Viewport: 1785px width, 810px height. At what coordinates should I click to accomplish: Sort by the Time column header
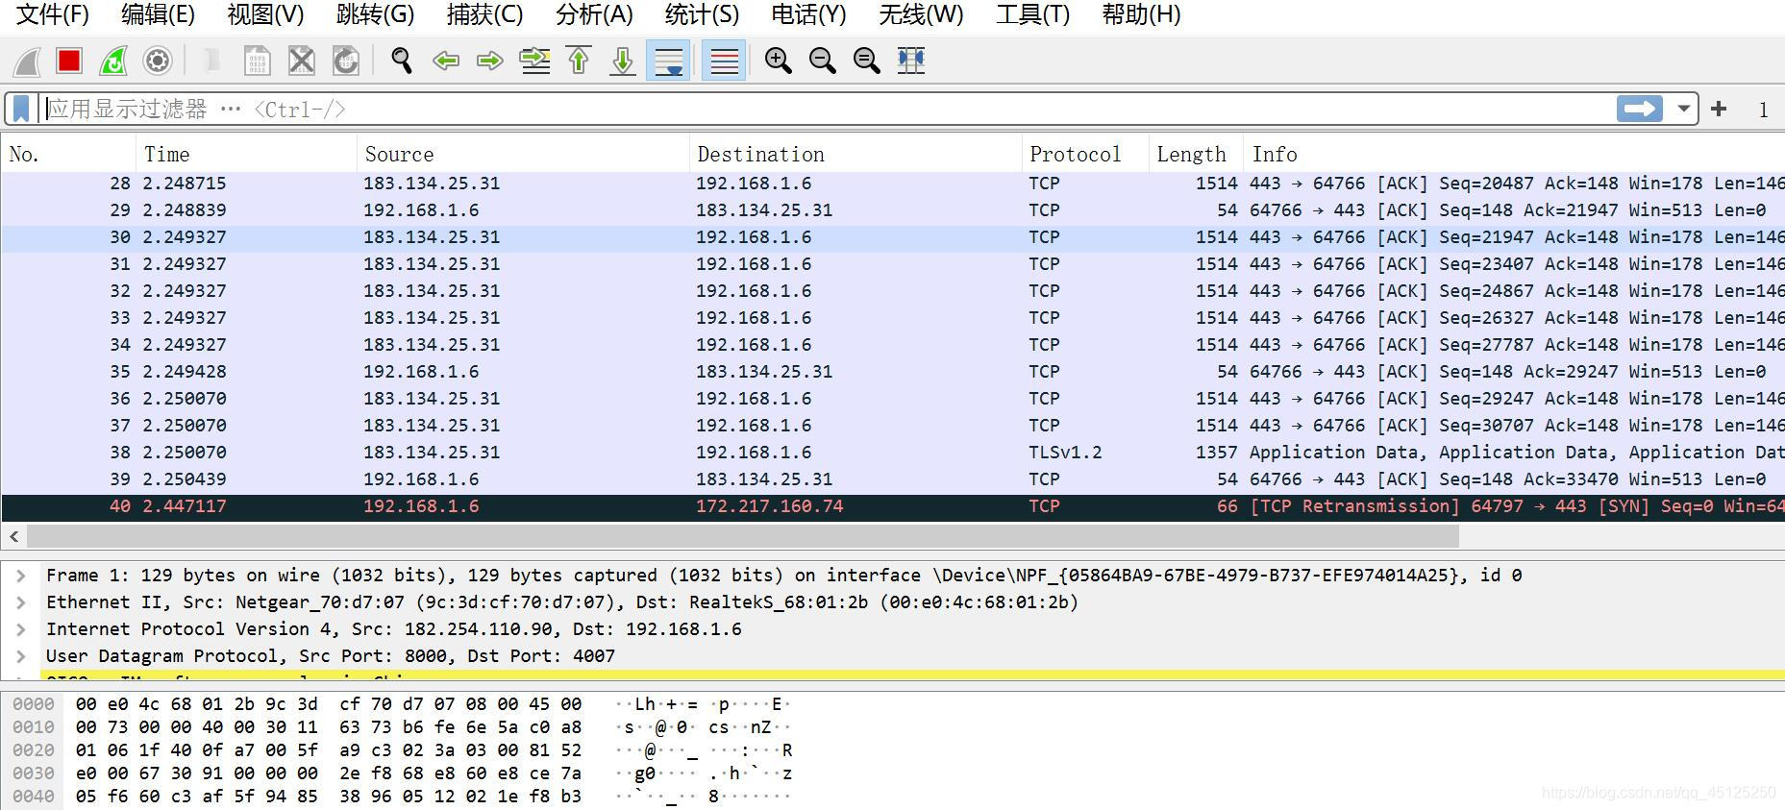[x=246, y=154]
